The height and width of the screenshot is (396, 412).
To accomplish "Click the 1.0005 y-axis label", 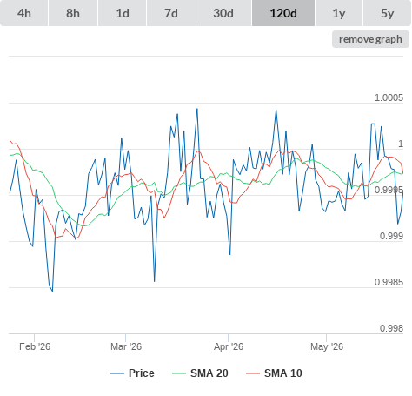I will point(389,97).
